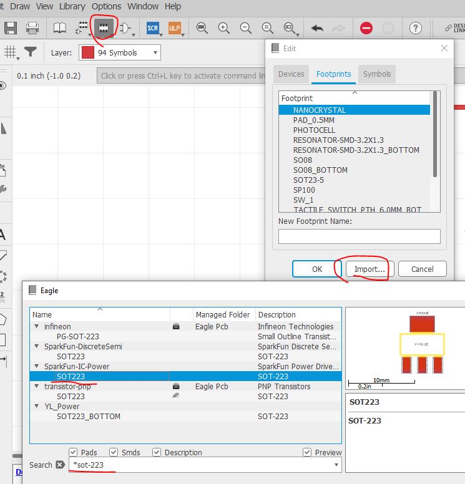Click the Zoom to fit icon
The width and height of the screenshot is (465, 484).
point(202,28)
